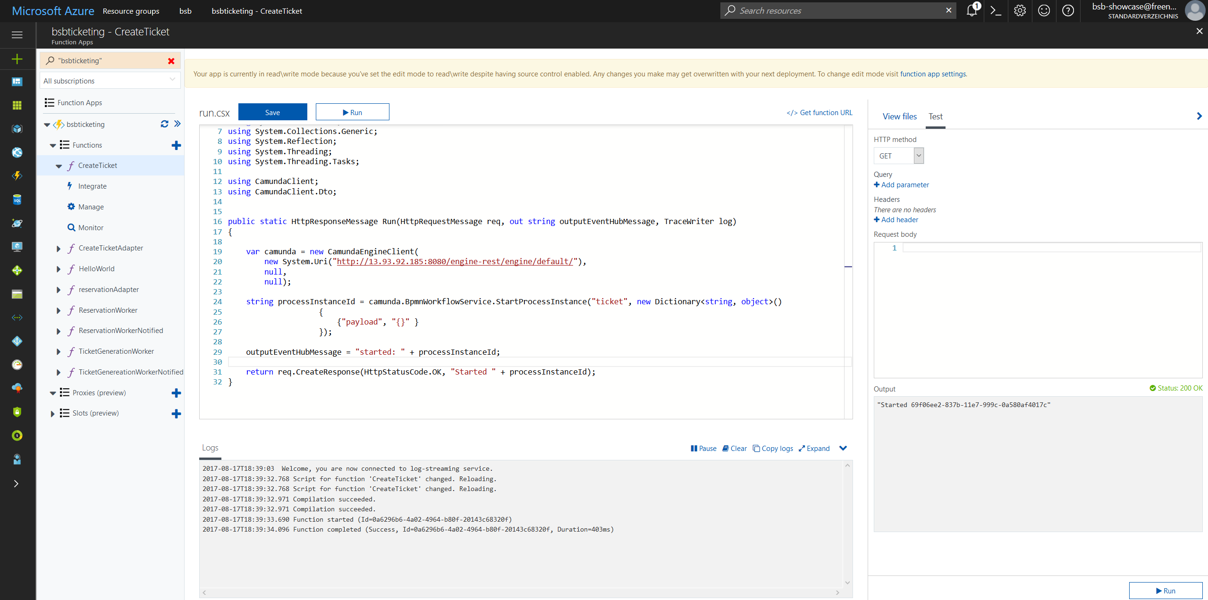The image size is (1208, 600).
Task: Run the test from bottom right button
Action: click(x=1166, y=591)
